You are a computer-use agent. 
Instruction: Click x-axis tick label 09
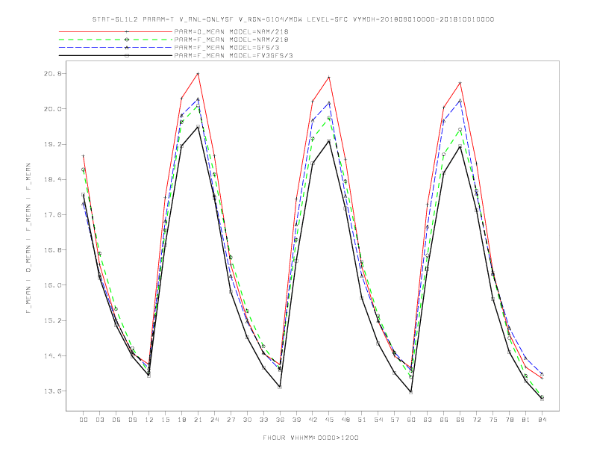[132, 420]
